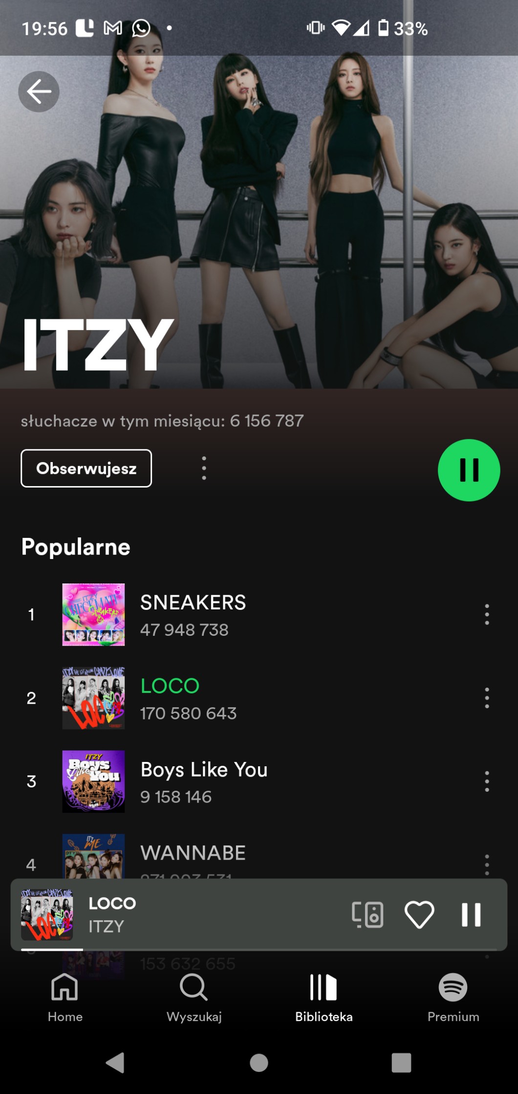518x1094 pixels.
Task: Pause LOCO in the mini player
Action: pyautogui.click(x=471, y=915)
